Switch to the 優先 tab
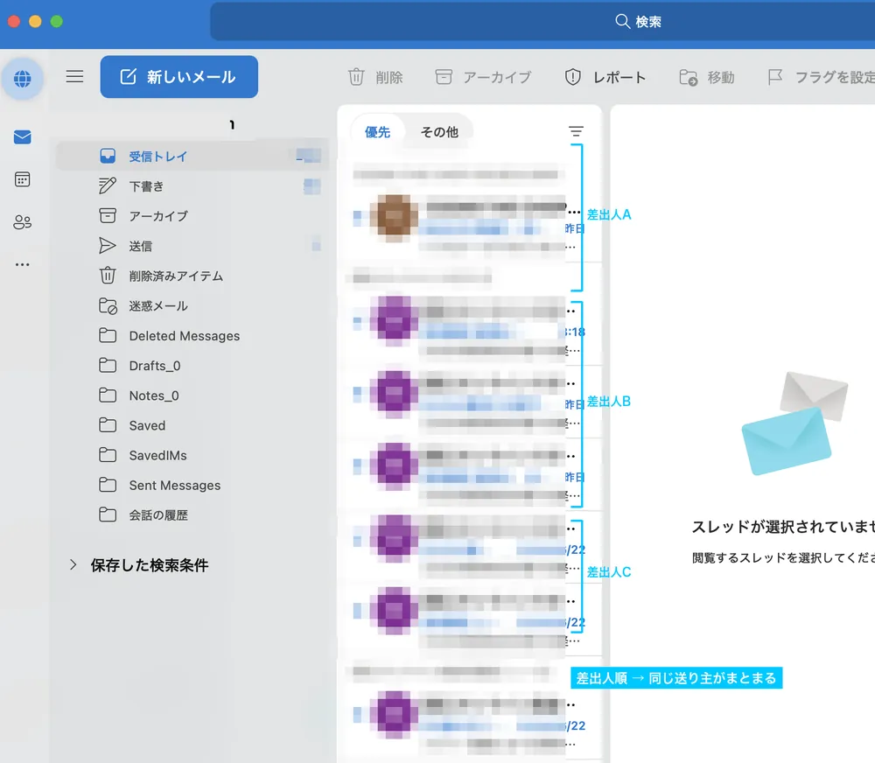 pos(377,132)
